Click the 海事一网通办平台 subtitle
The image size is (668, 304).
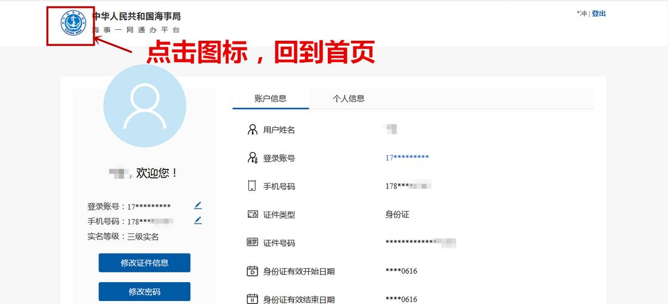point(136,30)
